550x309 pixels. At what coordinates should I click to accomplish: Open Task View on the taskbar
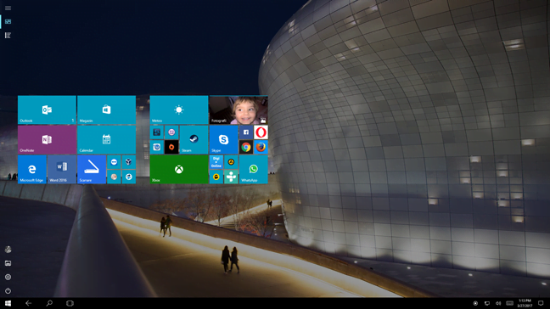(70, 303)
